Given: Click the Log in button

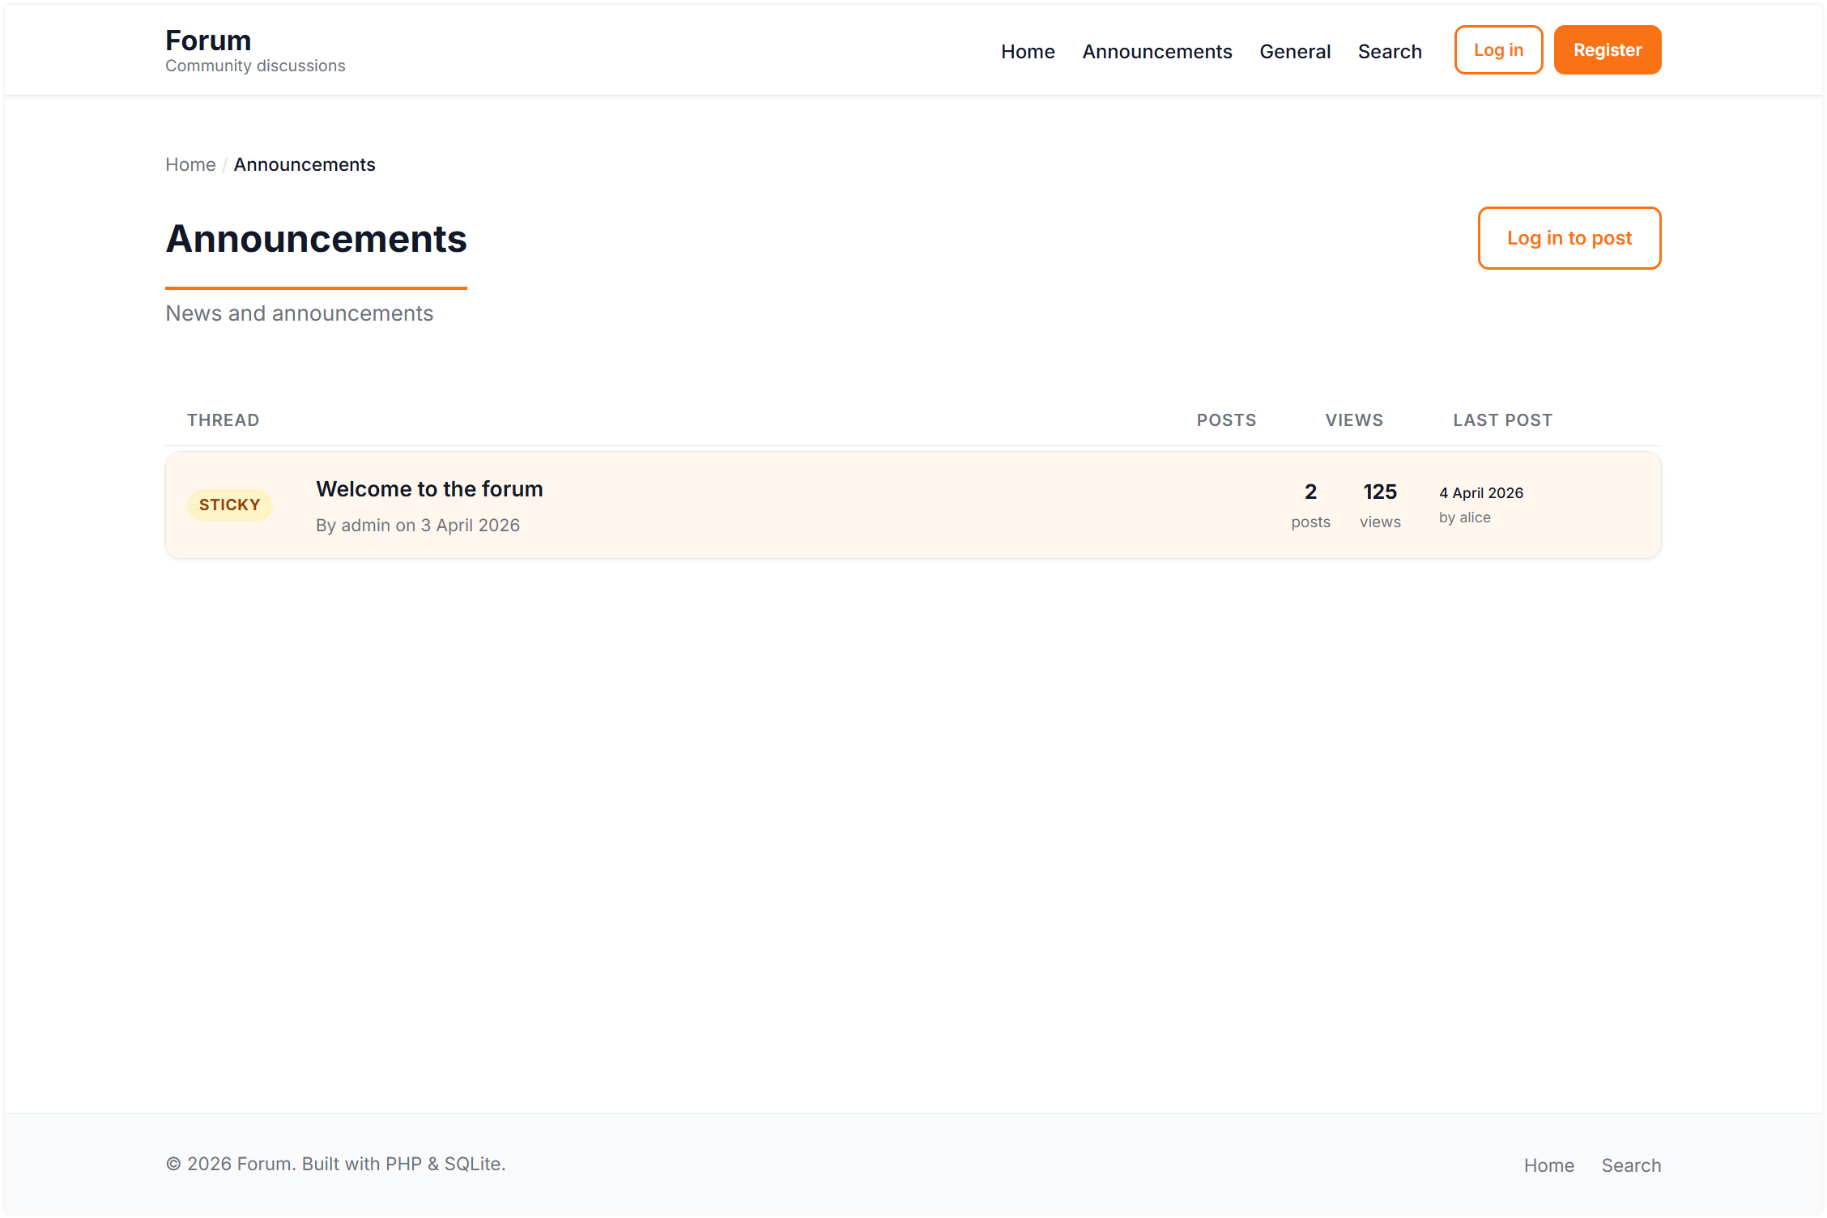Looking at the screenshot, I should (x=1497, y=49).
